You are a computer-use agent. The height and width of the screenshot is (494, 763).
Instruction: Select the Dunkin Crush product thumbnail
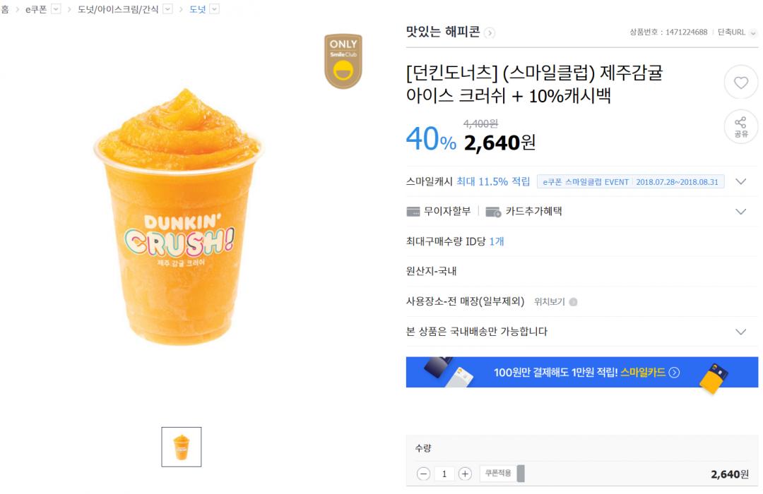[x=182, y=447]
